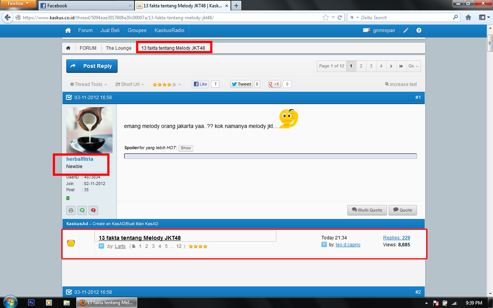This screenshot has height=308, width=493.
Task: Tick the checkbox on post #1 header
Action: 69,98
